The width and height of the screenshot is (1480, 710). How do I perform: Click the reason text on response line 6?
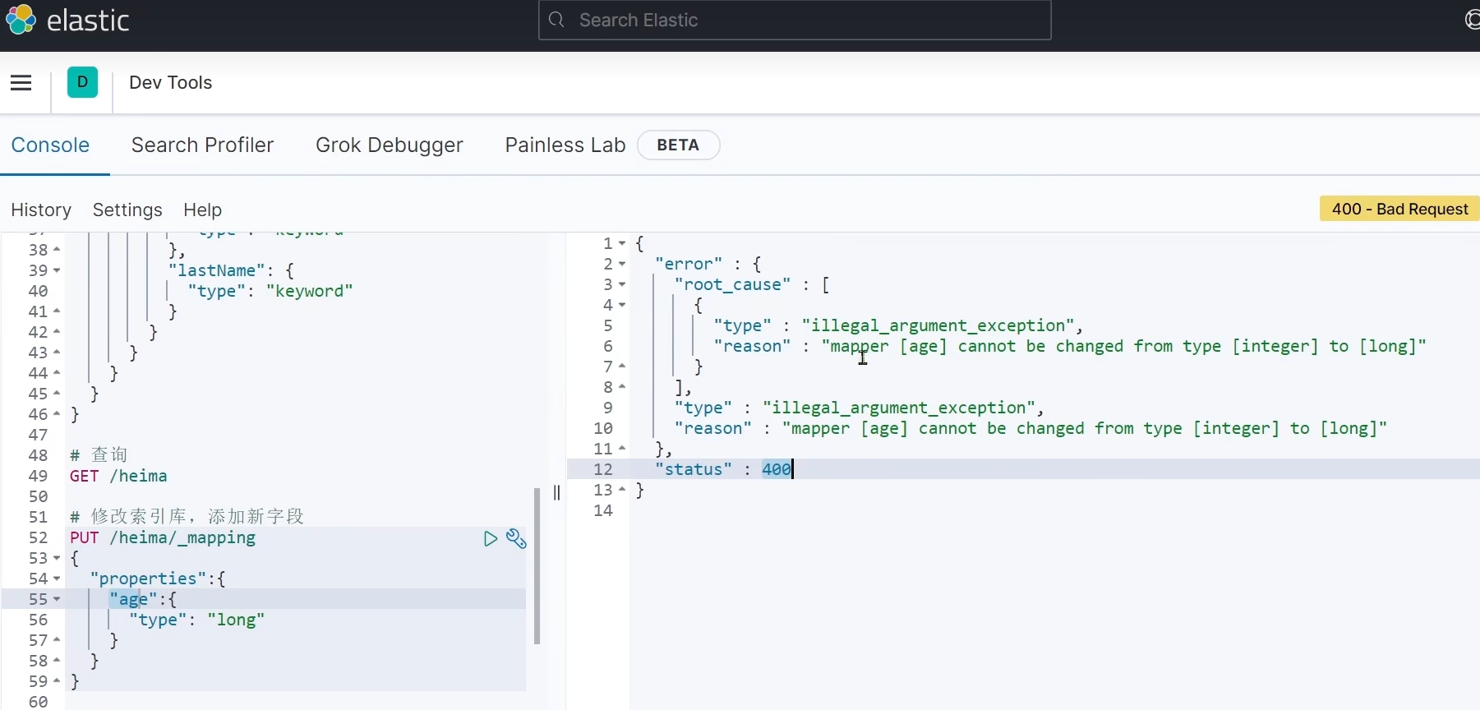(1124, 346)
